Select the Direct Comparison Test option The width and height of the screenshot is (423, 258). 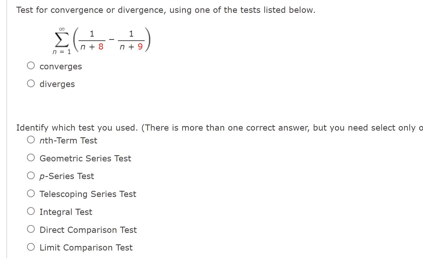pyautogui.click(x=31, y=229)
